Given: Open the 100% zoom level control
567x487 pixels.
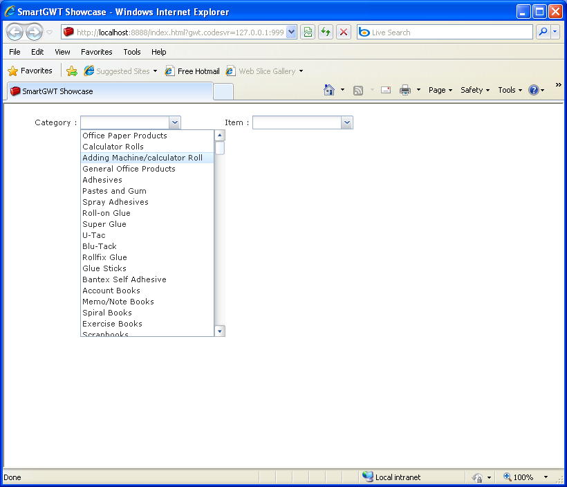Looking at the screenshot, I should pos(526,477).
